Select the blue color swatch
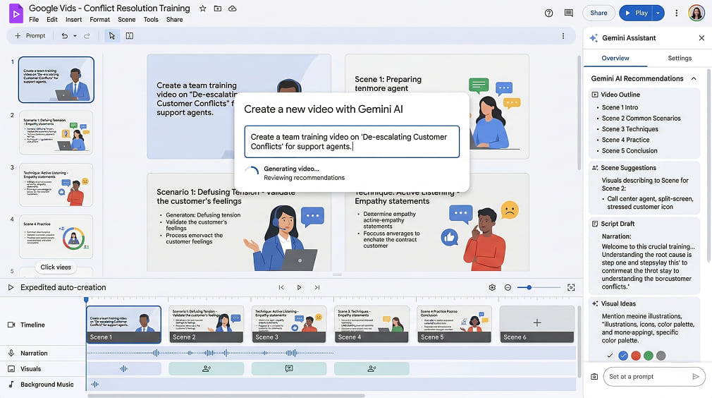Screen dimensions: 712x398 [622, 356]
